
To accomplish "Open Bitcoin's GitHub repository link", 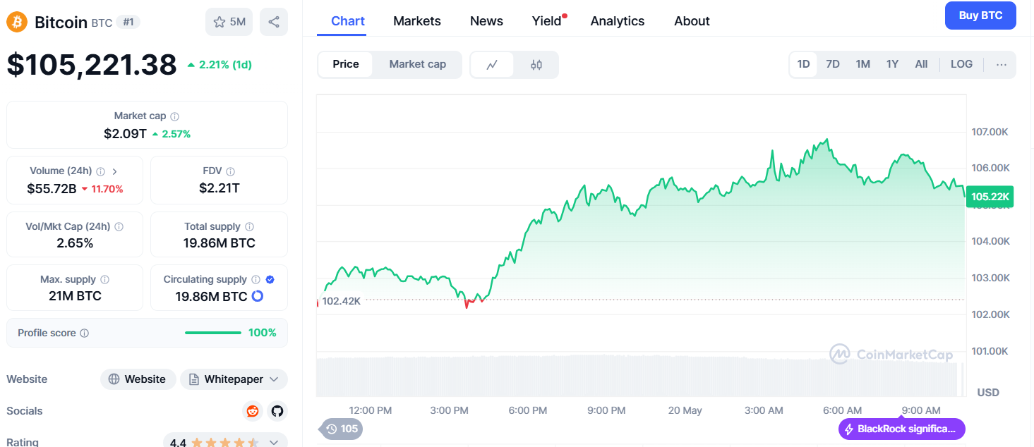I will pos(277,411).
